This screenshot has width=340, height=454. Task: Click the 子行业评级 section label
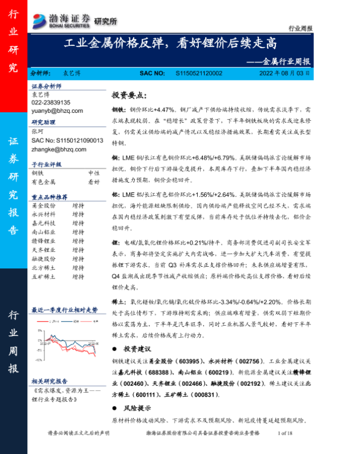(x=46, y=163)
